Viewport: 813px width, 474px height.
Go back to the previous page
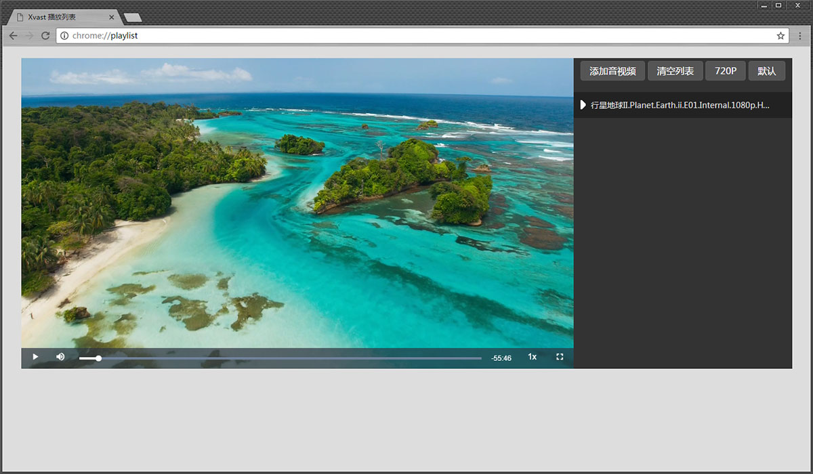pos(14,35)
